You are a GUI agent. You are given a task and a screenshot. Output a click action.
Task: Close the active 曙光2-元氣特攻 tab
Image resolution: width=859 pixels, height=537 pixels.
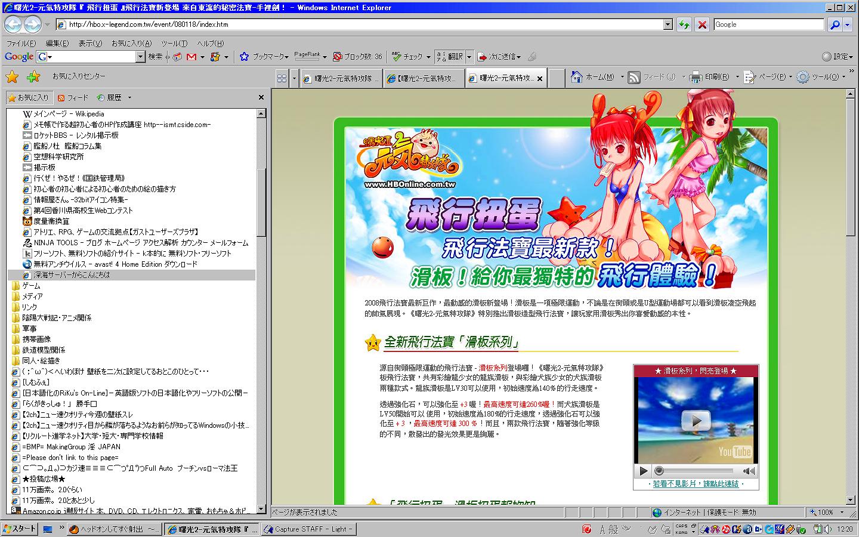[x=540, y=78]
